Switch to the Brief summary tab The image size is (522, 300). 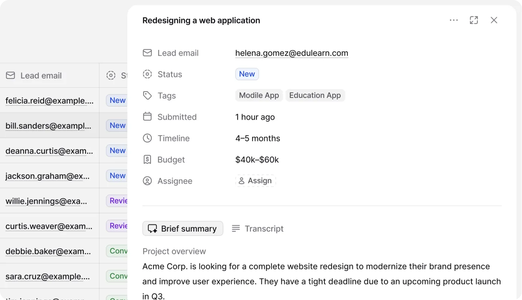(183, 228)
